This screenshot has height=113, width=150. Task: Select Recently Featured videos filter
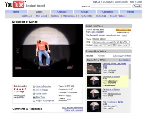(x=118, y=16)
